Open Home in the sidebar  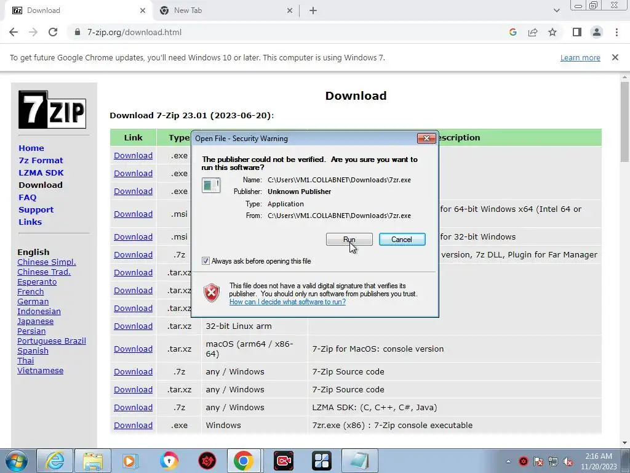tap(31, 148)
